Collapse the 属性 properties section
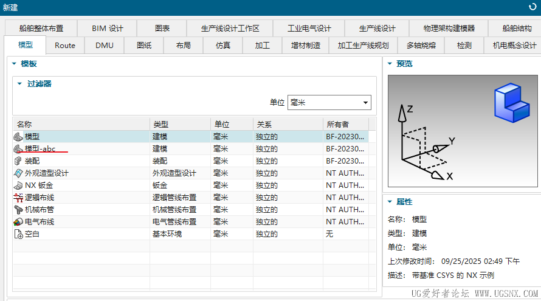541x301 pixels. (x=390, y=202)
